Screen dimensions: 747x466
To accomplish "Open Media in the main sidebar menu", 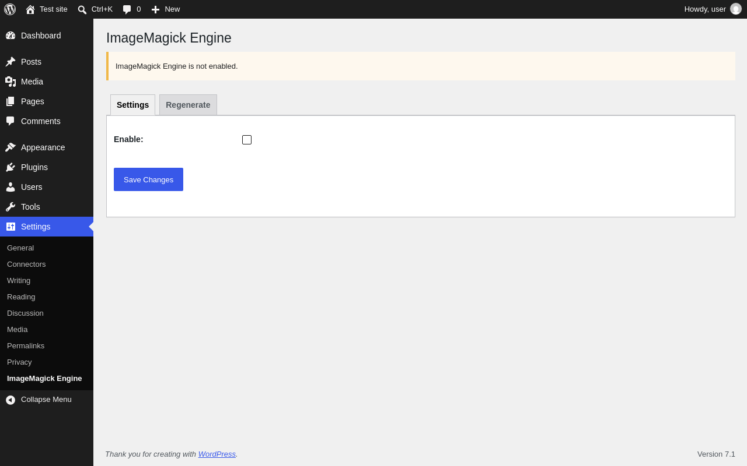I will pyautogui.click(x=47, y=82).
